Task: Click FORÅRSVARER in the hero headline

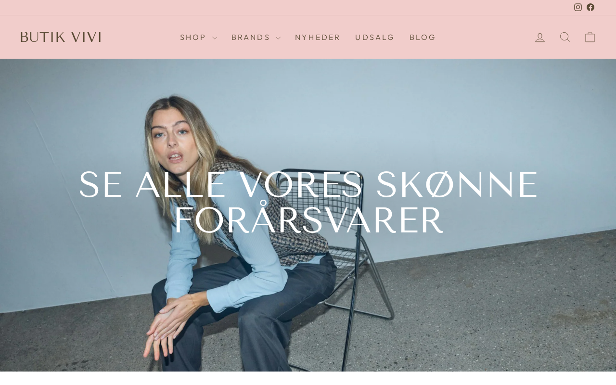Action: tap(308, 220)
